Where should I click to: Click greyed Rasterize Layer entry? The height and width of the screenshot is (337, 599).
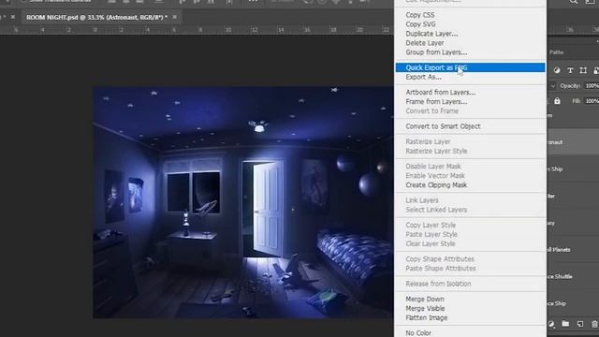pyautogui.click(x=428, y=141)
